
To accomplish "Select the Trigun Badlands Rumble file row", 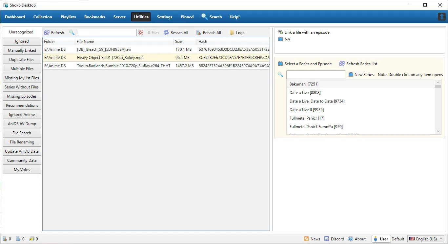I will [x=156, y=66].
